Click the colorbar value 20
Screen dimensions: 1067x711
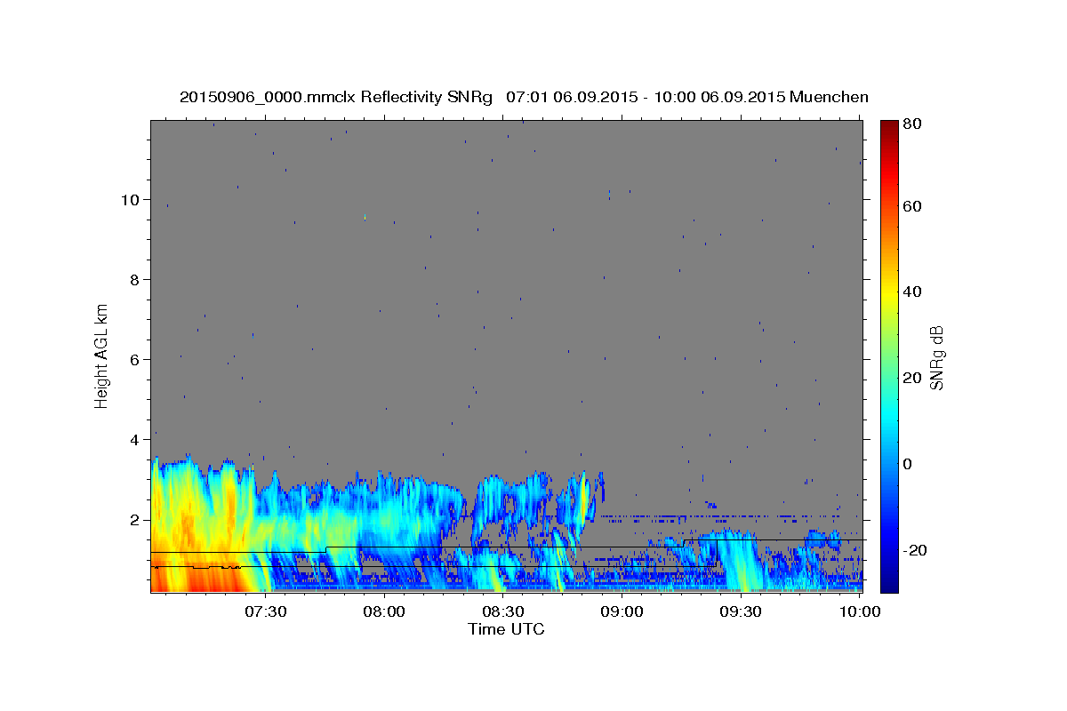coord(914,378)
